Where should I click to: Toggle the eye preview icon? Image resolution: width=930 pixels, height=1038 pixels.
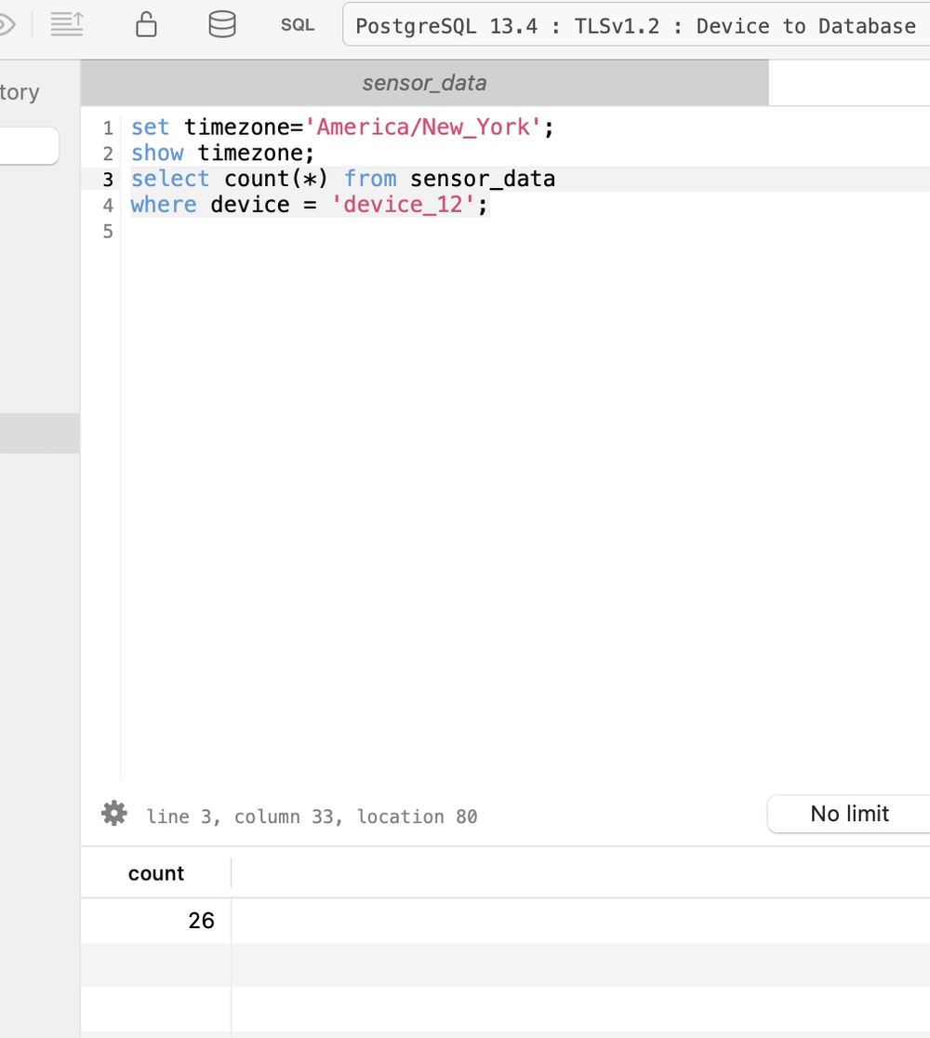tap(6, 25)
